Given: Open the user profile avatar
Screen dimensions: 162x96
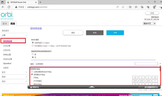Looking at the screenshot, I should (154, 7).
